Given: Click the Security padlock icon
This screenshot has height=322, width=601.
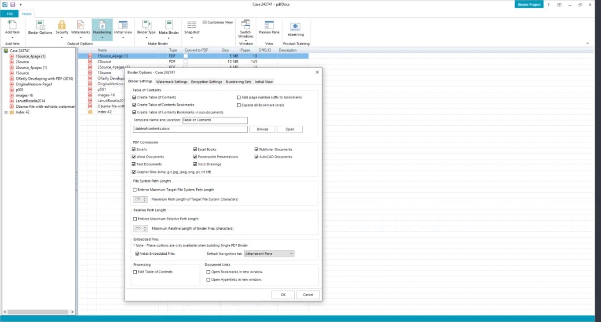Looking at the screenshot, I should (62, 25).
